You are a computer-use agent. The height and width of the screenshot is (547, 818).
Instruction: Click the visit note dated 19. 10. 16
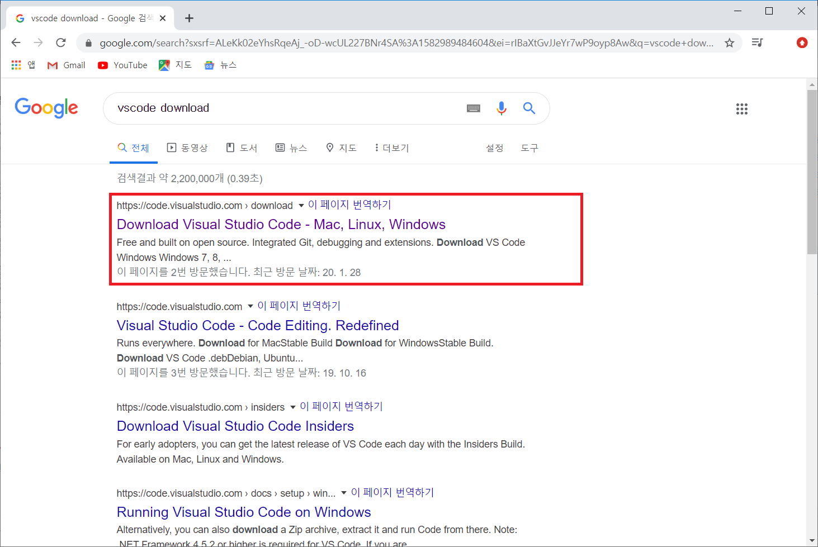click(242, 373)
